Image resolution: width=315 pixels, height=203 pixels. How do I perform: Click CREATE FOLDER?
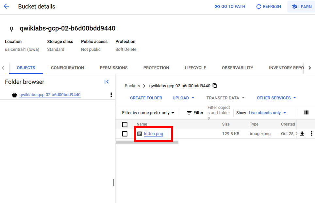146,98
